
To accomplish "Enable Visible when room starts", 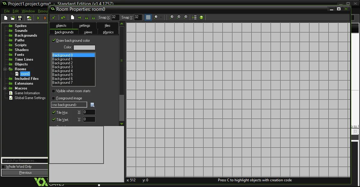I will (53, 91).
